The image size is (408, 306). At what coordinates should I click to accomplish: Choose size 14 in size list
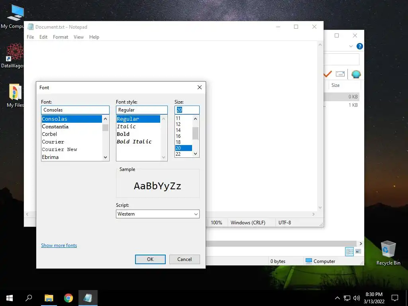click(x=183, y=130)
